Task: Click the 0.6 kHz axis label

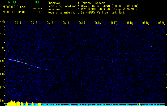Action: [x=2, y=100]
